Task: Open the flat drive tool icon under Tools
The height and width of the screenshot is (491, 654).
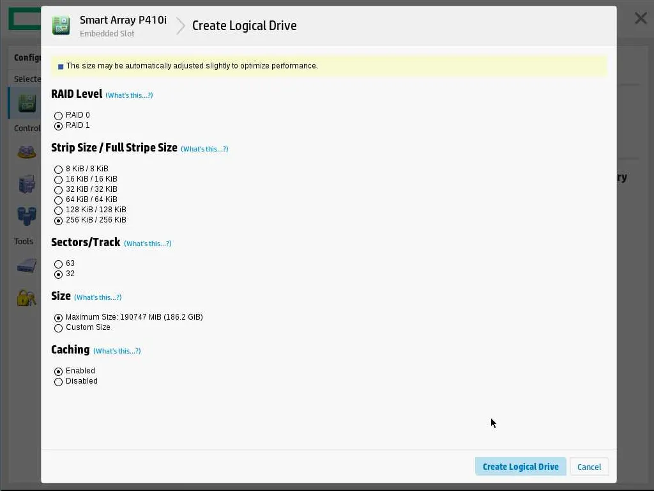Action: pyautogui.click(x=27, y=265)
